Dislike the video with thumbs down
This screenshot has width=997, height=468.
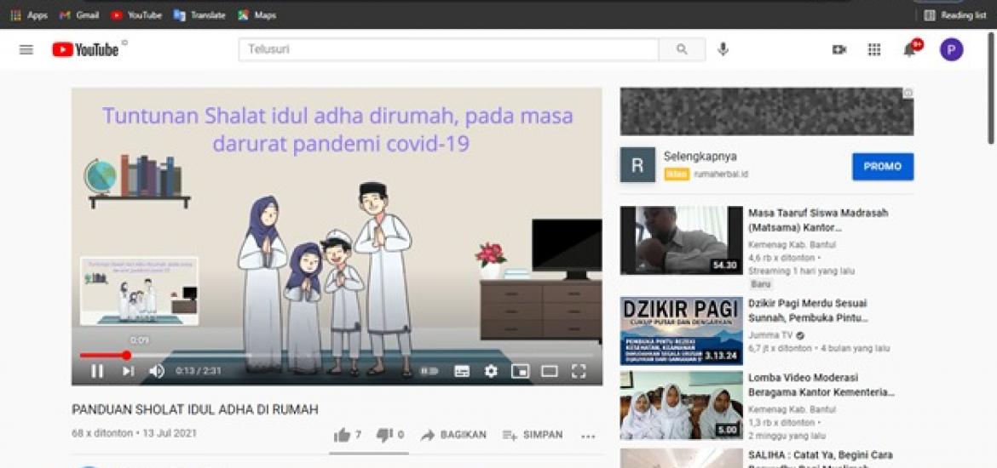(384, 435)
